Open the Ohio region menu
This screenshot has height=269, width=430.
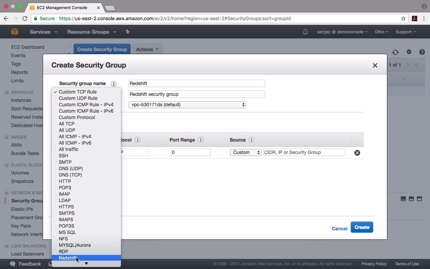point(382,32)
